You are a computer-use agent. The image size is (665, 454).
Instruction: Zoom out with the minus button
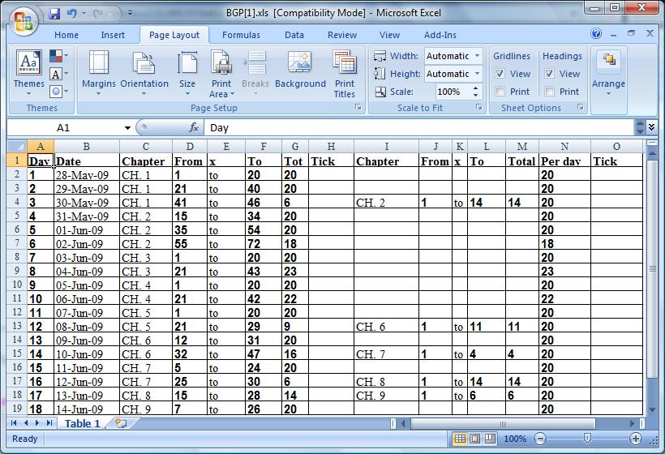(540, 439)
